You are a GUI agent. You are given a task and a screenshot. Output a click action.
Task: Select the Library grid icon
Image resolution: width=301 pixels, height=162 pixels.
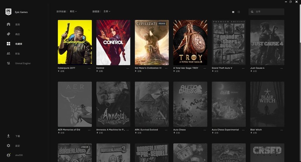click(x=8, y=44)
